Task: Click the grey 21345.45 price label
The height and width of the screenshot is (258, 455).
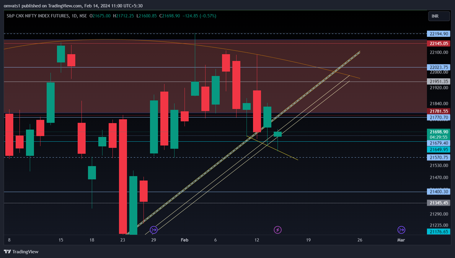Action: click(439, 203)
